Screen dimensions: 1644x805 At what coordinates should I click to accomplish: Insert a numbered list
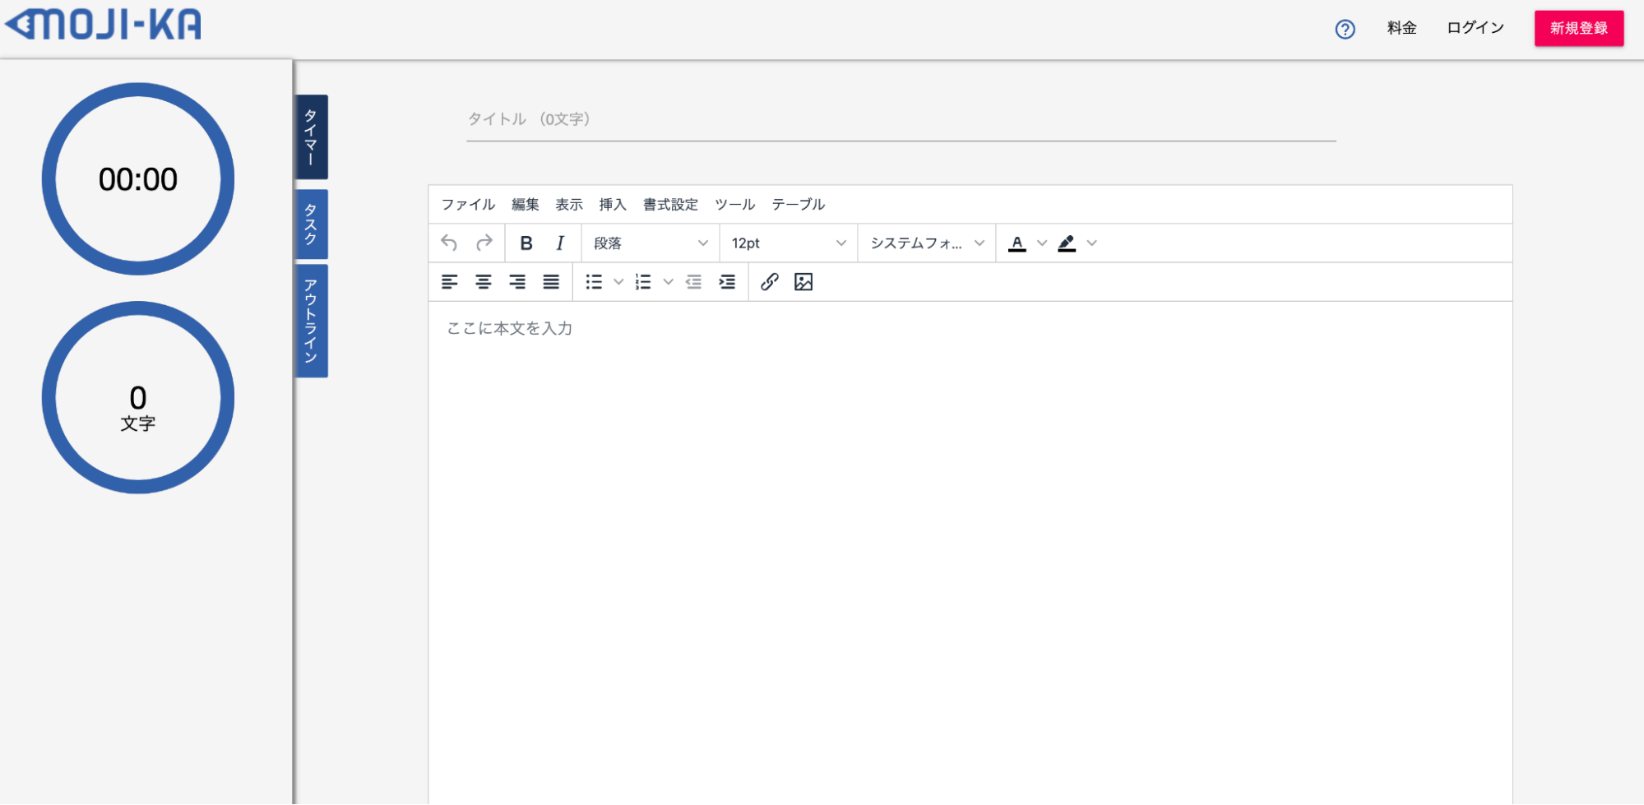[643, 282]
